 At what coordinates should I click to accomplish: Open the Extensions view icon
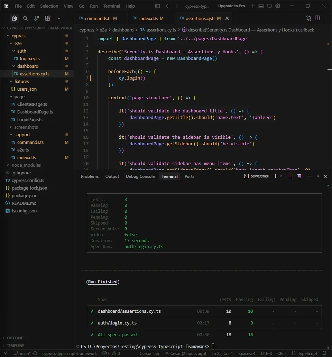(x=48, y=18)
